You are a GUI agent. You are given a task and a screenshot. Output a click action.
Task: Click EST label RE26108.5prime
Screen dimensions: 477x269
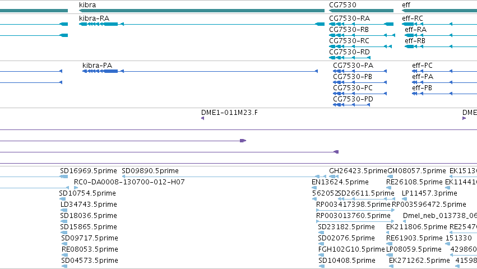point(414,182)
